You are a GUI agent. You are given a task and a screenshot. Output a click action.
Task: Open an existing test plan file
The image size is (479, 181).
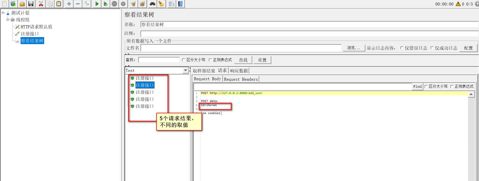click(22, 4)
